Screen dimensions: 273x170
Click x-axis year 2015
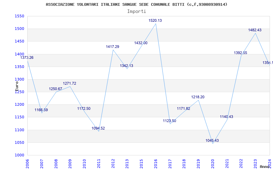click(x=142, y=164)
